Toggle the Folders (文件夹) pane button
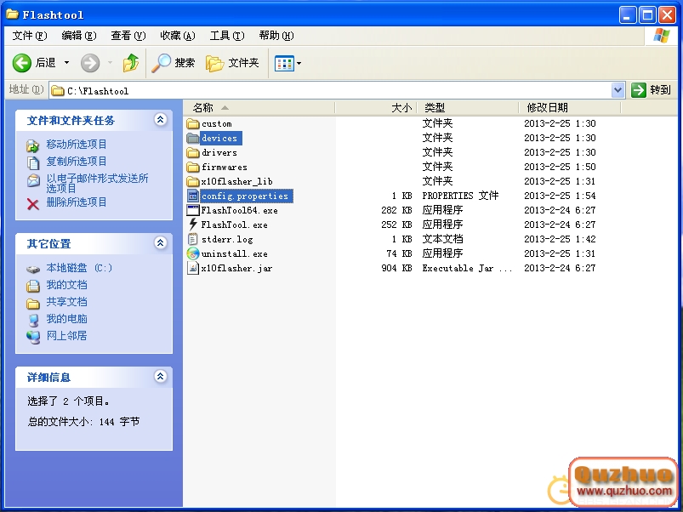 [x=232, y=63]
